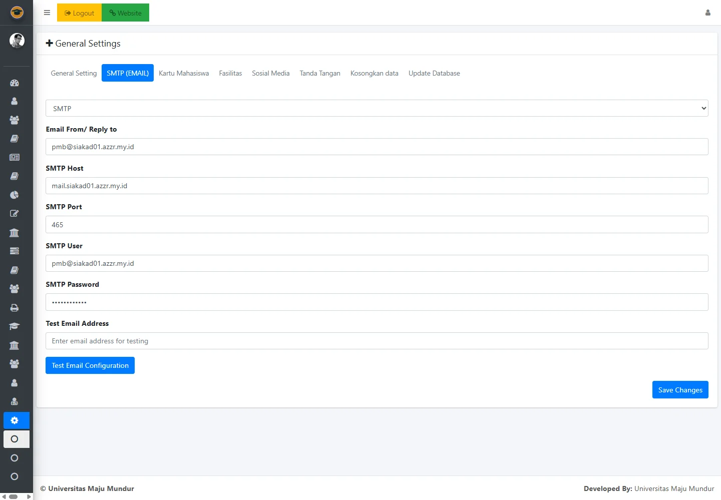Click the pencil edit icon in sidebar
This screenshot has height=500, width=721.
coord(15,214)
